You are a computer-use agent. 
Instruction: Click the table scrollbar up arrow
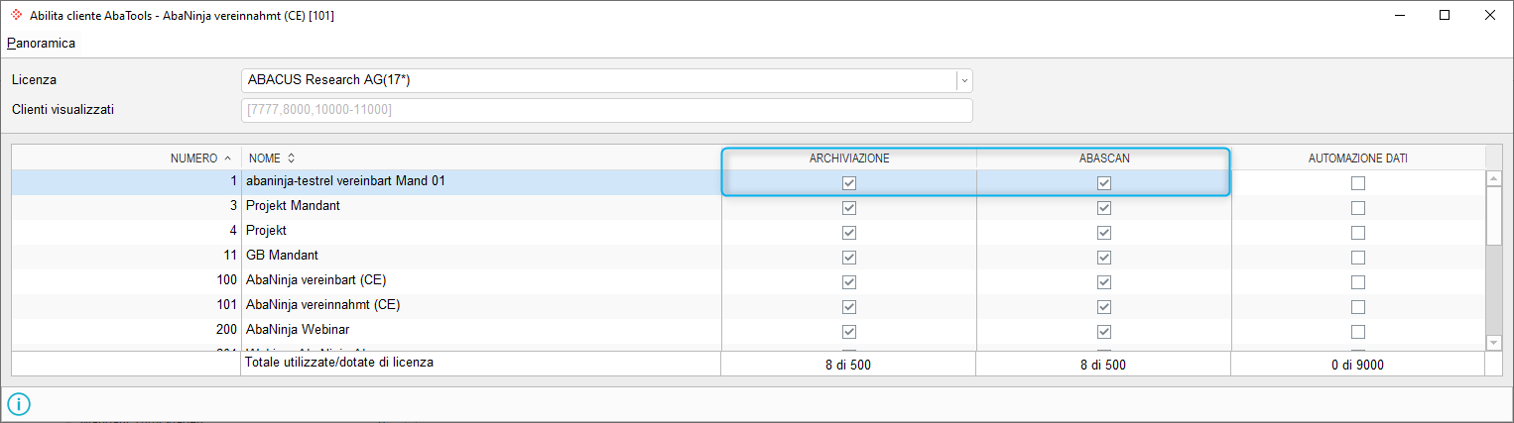click(x=1493, y=178)
